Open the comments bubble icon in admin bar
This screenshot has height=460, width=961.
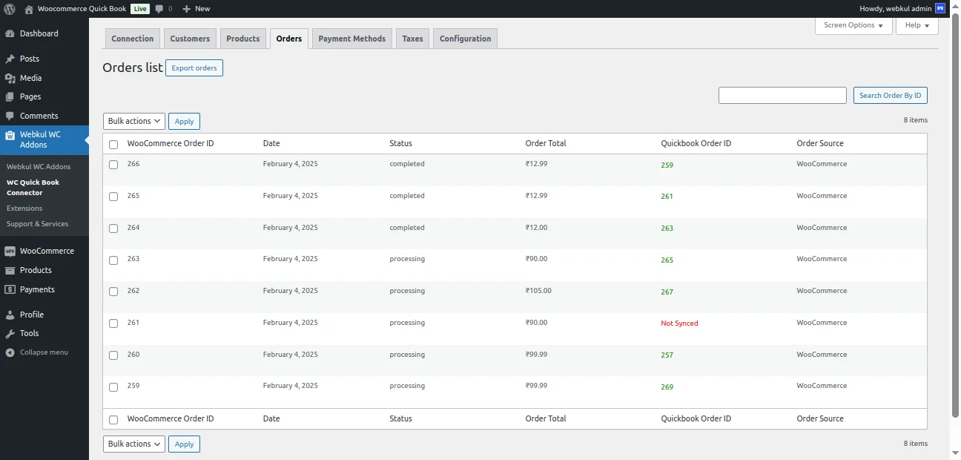159,9
